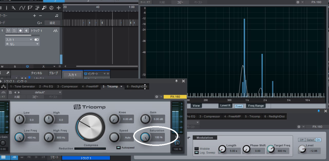Pin the Tone Generator window
This screenshot has width=329, height=161.
point(319,111)
